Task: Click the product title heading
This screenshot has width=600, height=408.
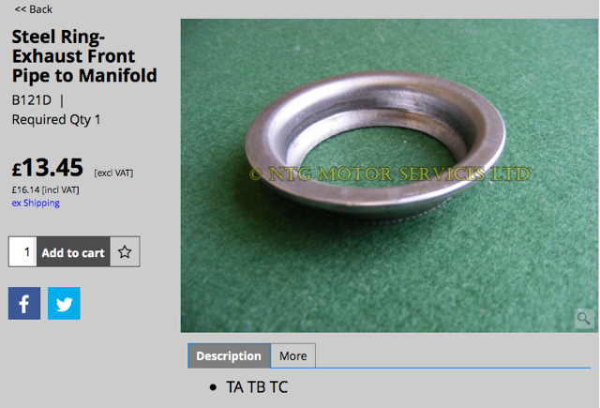Action: 84,56
